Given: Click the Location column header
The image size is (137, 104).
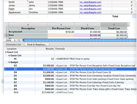Looking at the screenshot, I should pyautogui.click(x=20, y=49).
